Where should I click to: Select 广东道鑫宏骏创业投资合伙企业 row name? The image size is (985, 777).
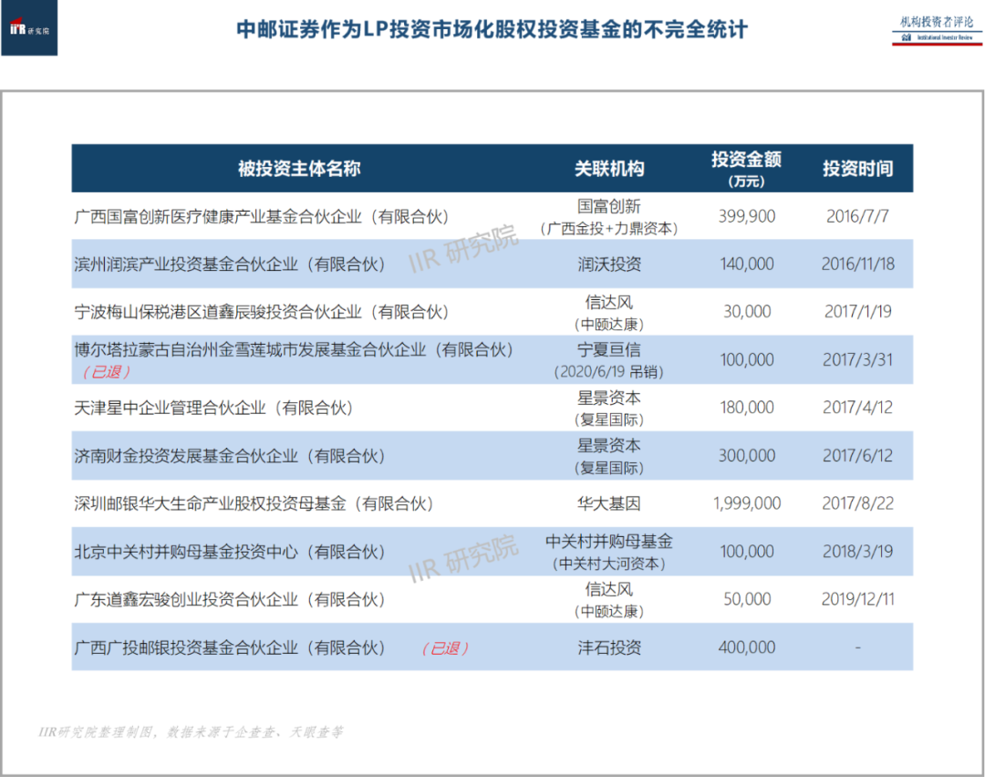229,600
